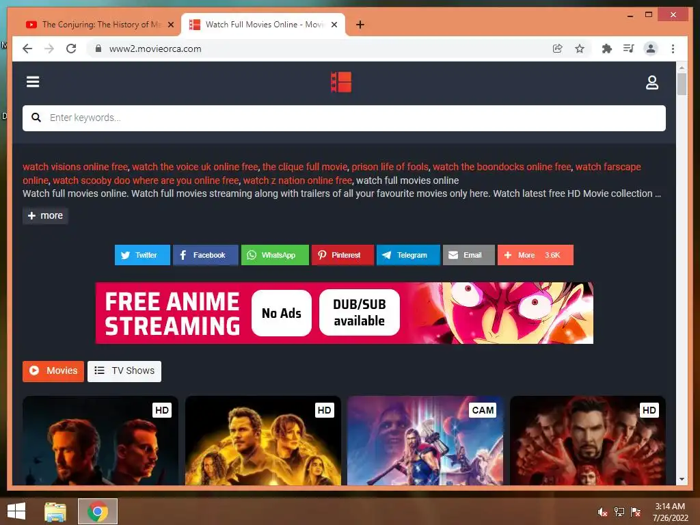700x525 pixels.
Task: Share on Pinterest
Action: [342, 255]
